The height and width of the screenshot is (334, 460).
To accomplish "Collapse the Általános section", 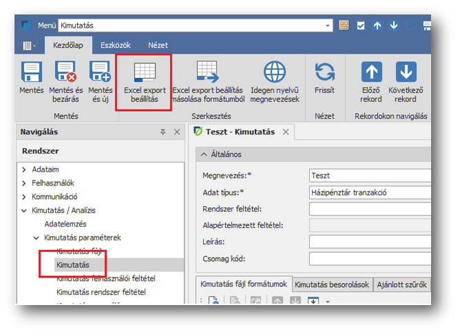I will coord(204,154).
